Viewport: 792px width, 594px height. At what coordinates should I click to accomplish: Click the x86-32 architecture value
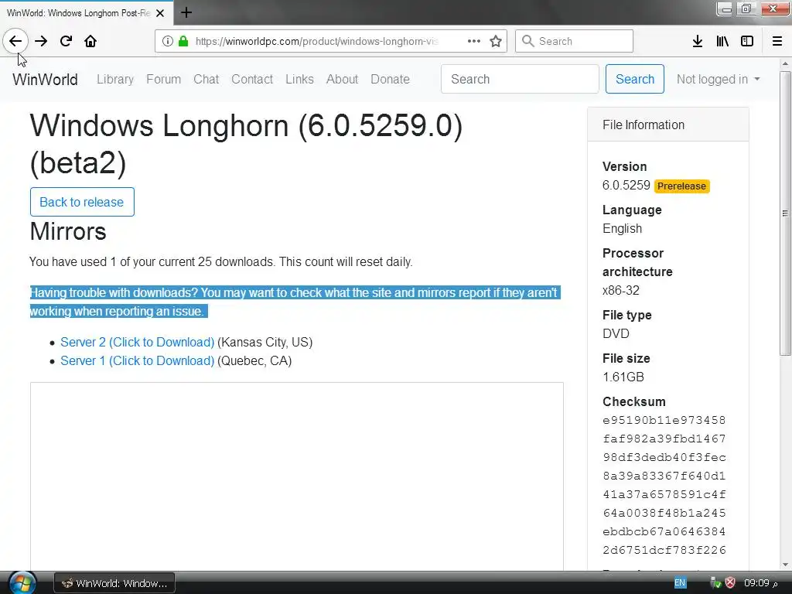(x=621, y=291)
